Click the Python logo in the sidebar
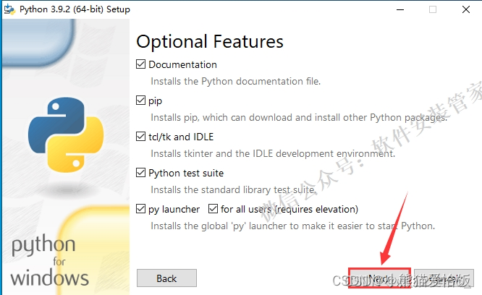This screenshot has height=295, width=482. [66, 134]
